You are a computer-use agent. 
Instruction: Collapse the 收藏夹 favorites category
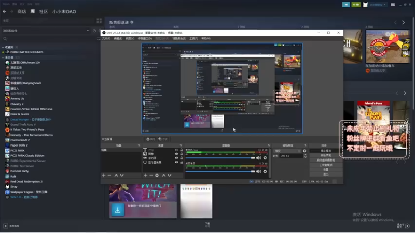[x=3, y=47]
